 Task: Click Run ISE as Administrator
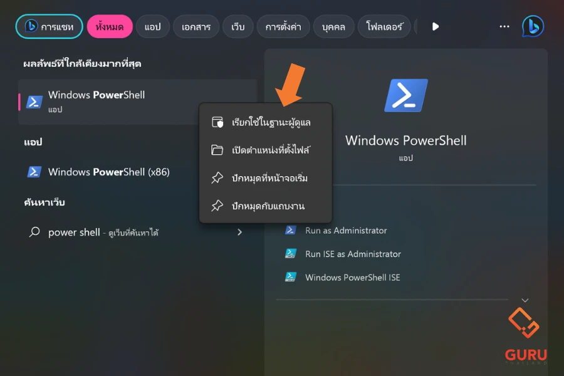pyautogui.click(x=353, y=254)
